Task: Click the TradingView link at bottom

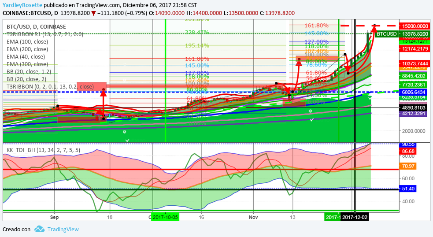Action: click(x=63, y=229)
